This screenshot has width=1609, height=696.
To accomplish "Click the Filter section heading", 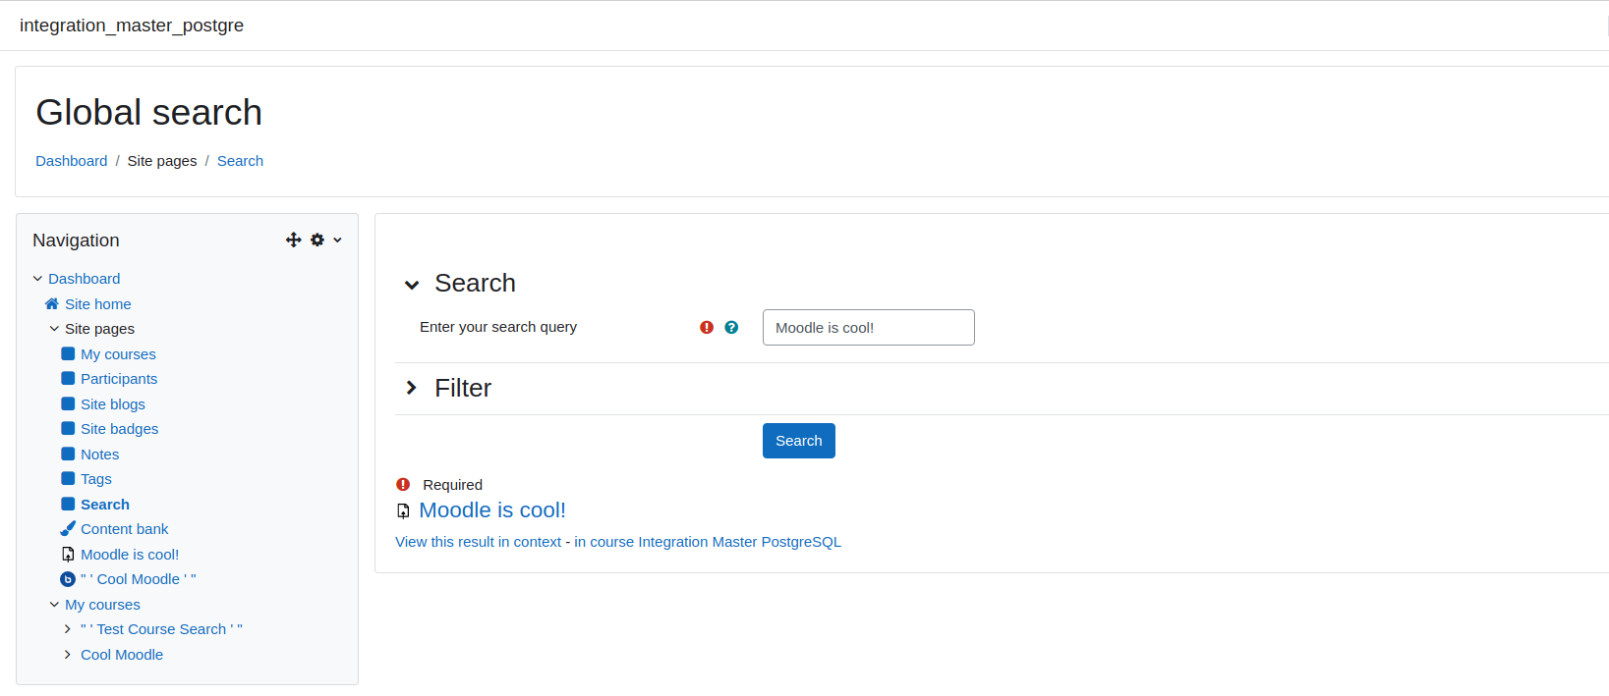I will pyautogui.click(x=463, y=389).
